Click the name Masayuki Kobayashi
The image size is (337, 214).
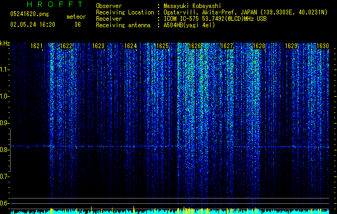pyautogui.click(x=192, y=6)
